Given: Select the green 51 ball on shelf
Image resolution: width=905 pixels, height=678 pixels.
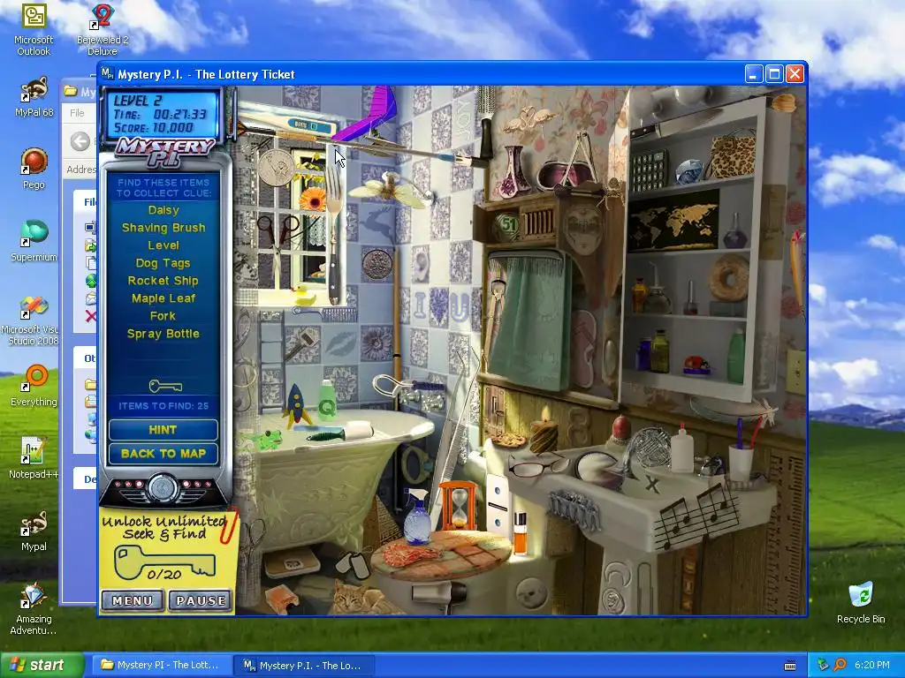Looking at the screenshot, I should 506,225.
